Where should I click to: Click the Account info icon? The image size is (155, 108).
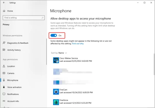4,101
